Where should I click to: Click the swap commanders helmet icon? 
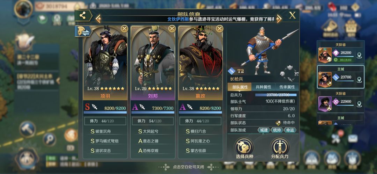click(83, 31)
